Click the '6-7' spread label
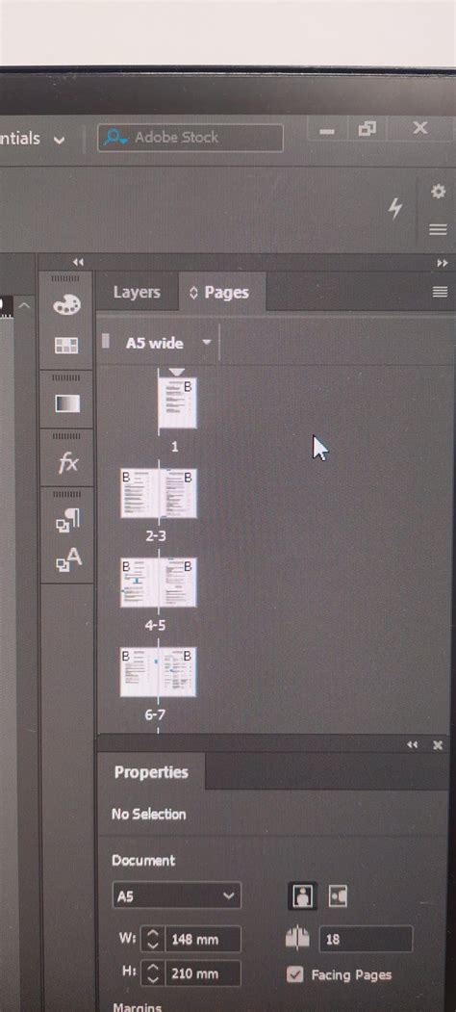 tap(155, 715)
